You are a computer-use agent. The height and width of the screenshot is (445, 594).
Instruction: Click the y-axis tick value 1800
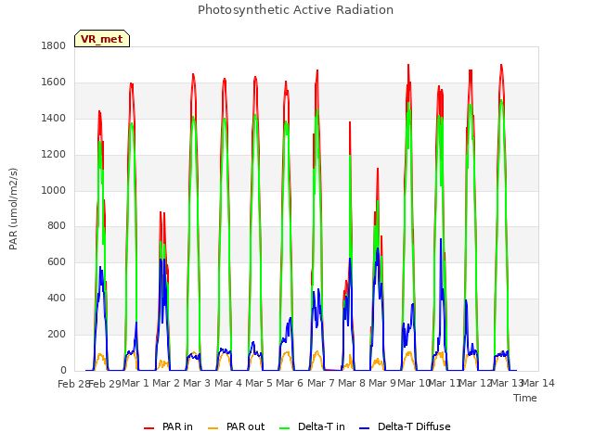[x=54, y=45]
